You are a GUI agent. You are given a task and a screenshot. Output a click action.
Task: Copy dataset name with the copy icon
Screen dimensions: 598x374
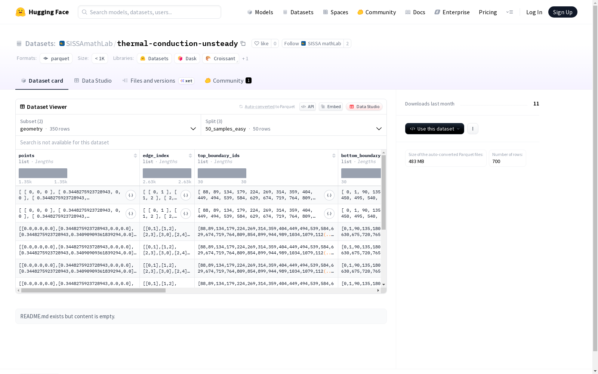[x=243, y=43]
